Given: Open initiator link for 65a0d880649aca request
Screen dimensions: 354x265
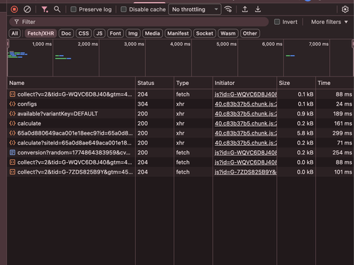Looking at the screenshot, I should 246,133.
